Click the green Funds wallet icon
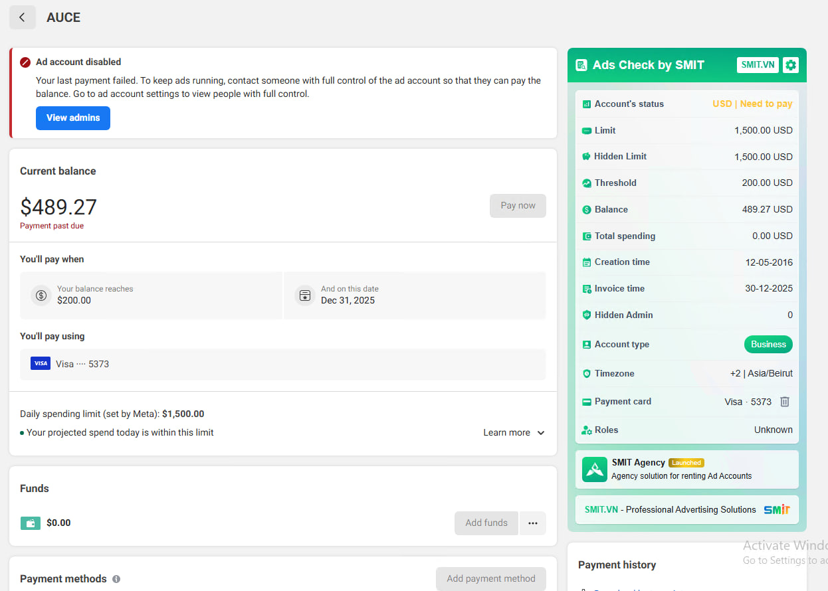This screenshot has height=591, width=828. click(x=30, y=523)
